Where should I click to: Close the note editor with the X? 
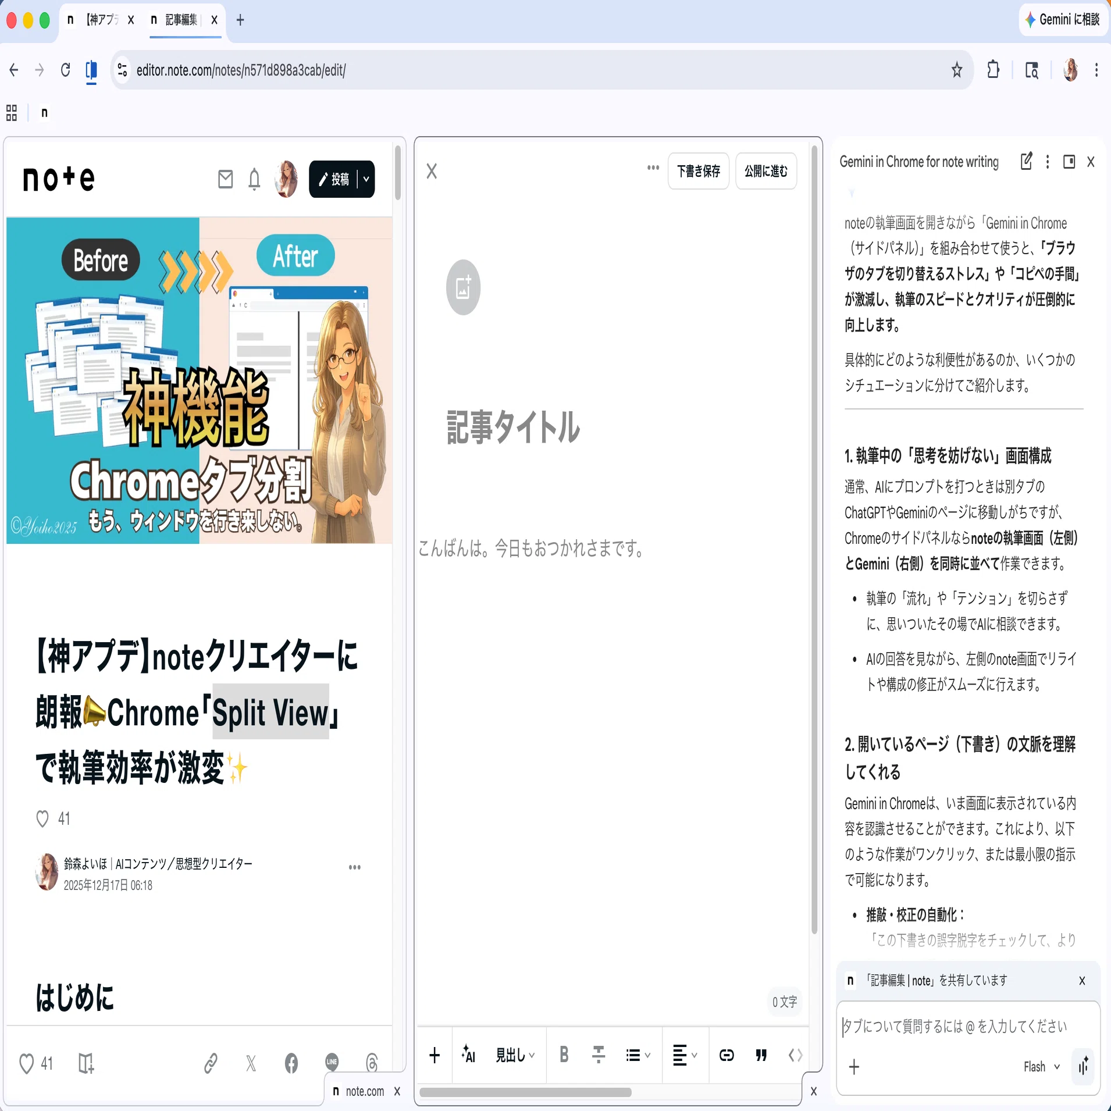(432, 171)
